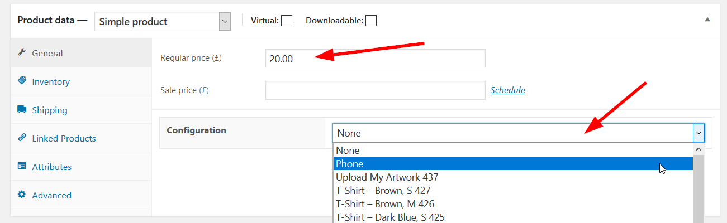Click the General wrench icon
This screenshot has width=727, height=223.
tap(22, 52)
